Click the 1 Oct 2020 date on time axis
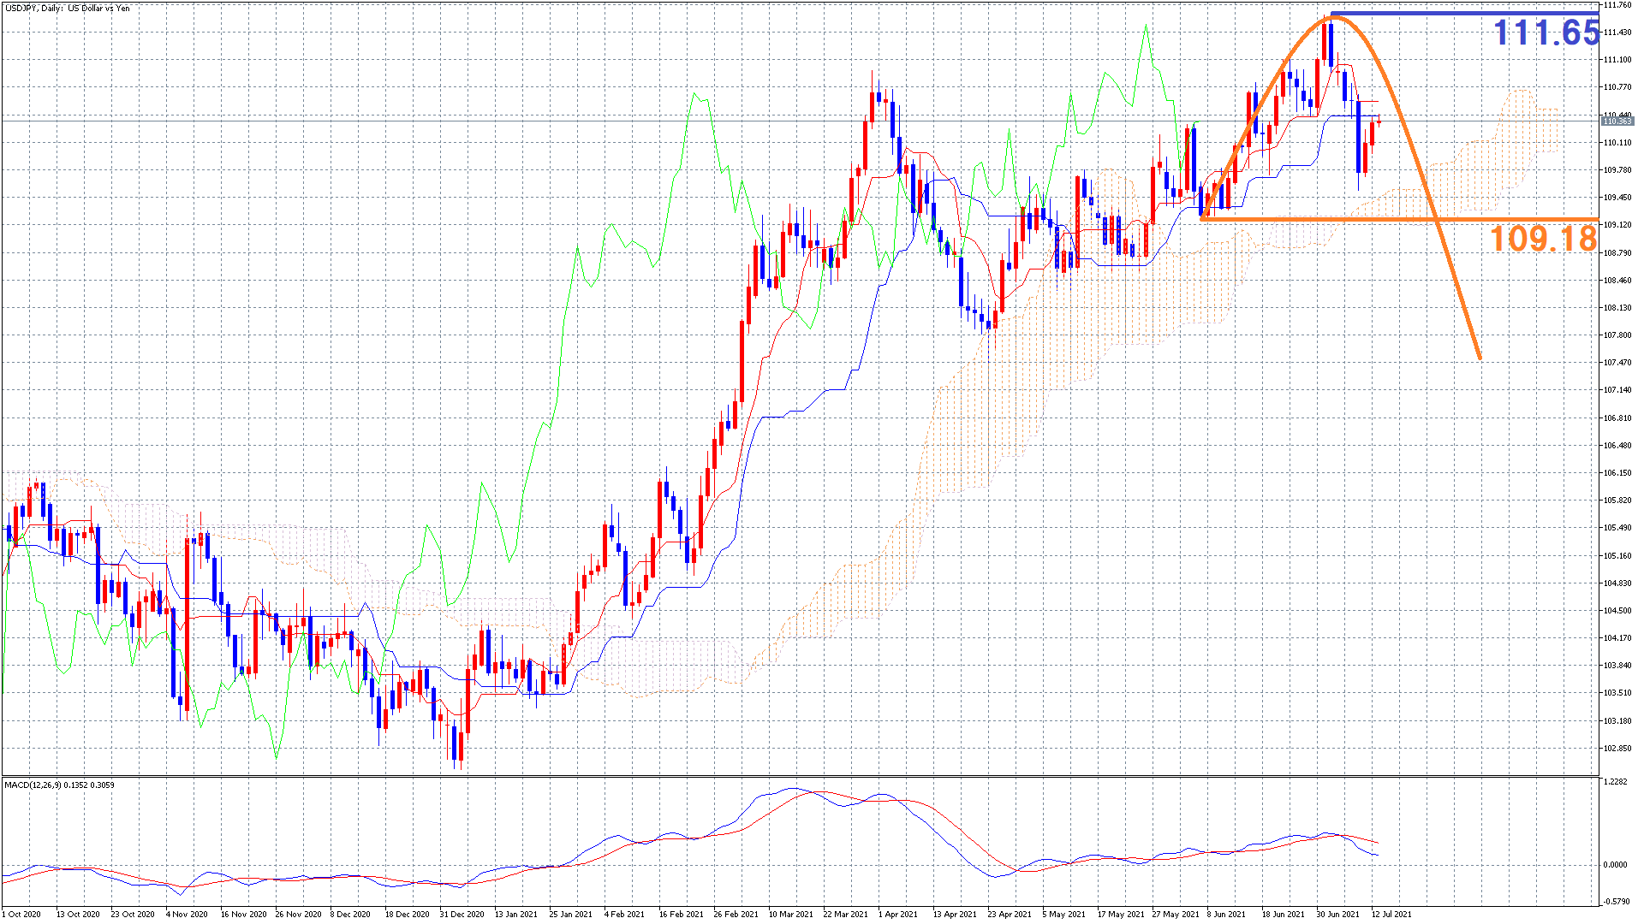 tap(21, 914)
